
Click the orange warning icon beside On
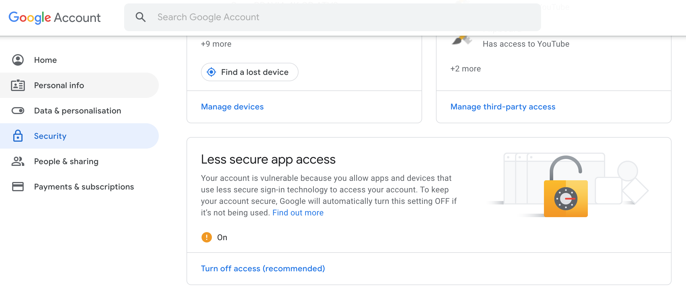pyautogui.click(x=206, y=237)
